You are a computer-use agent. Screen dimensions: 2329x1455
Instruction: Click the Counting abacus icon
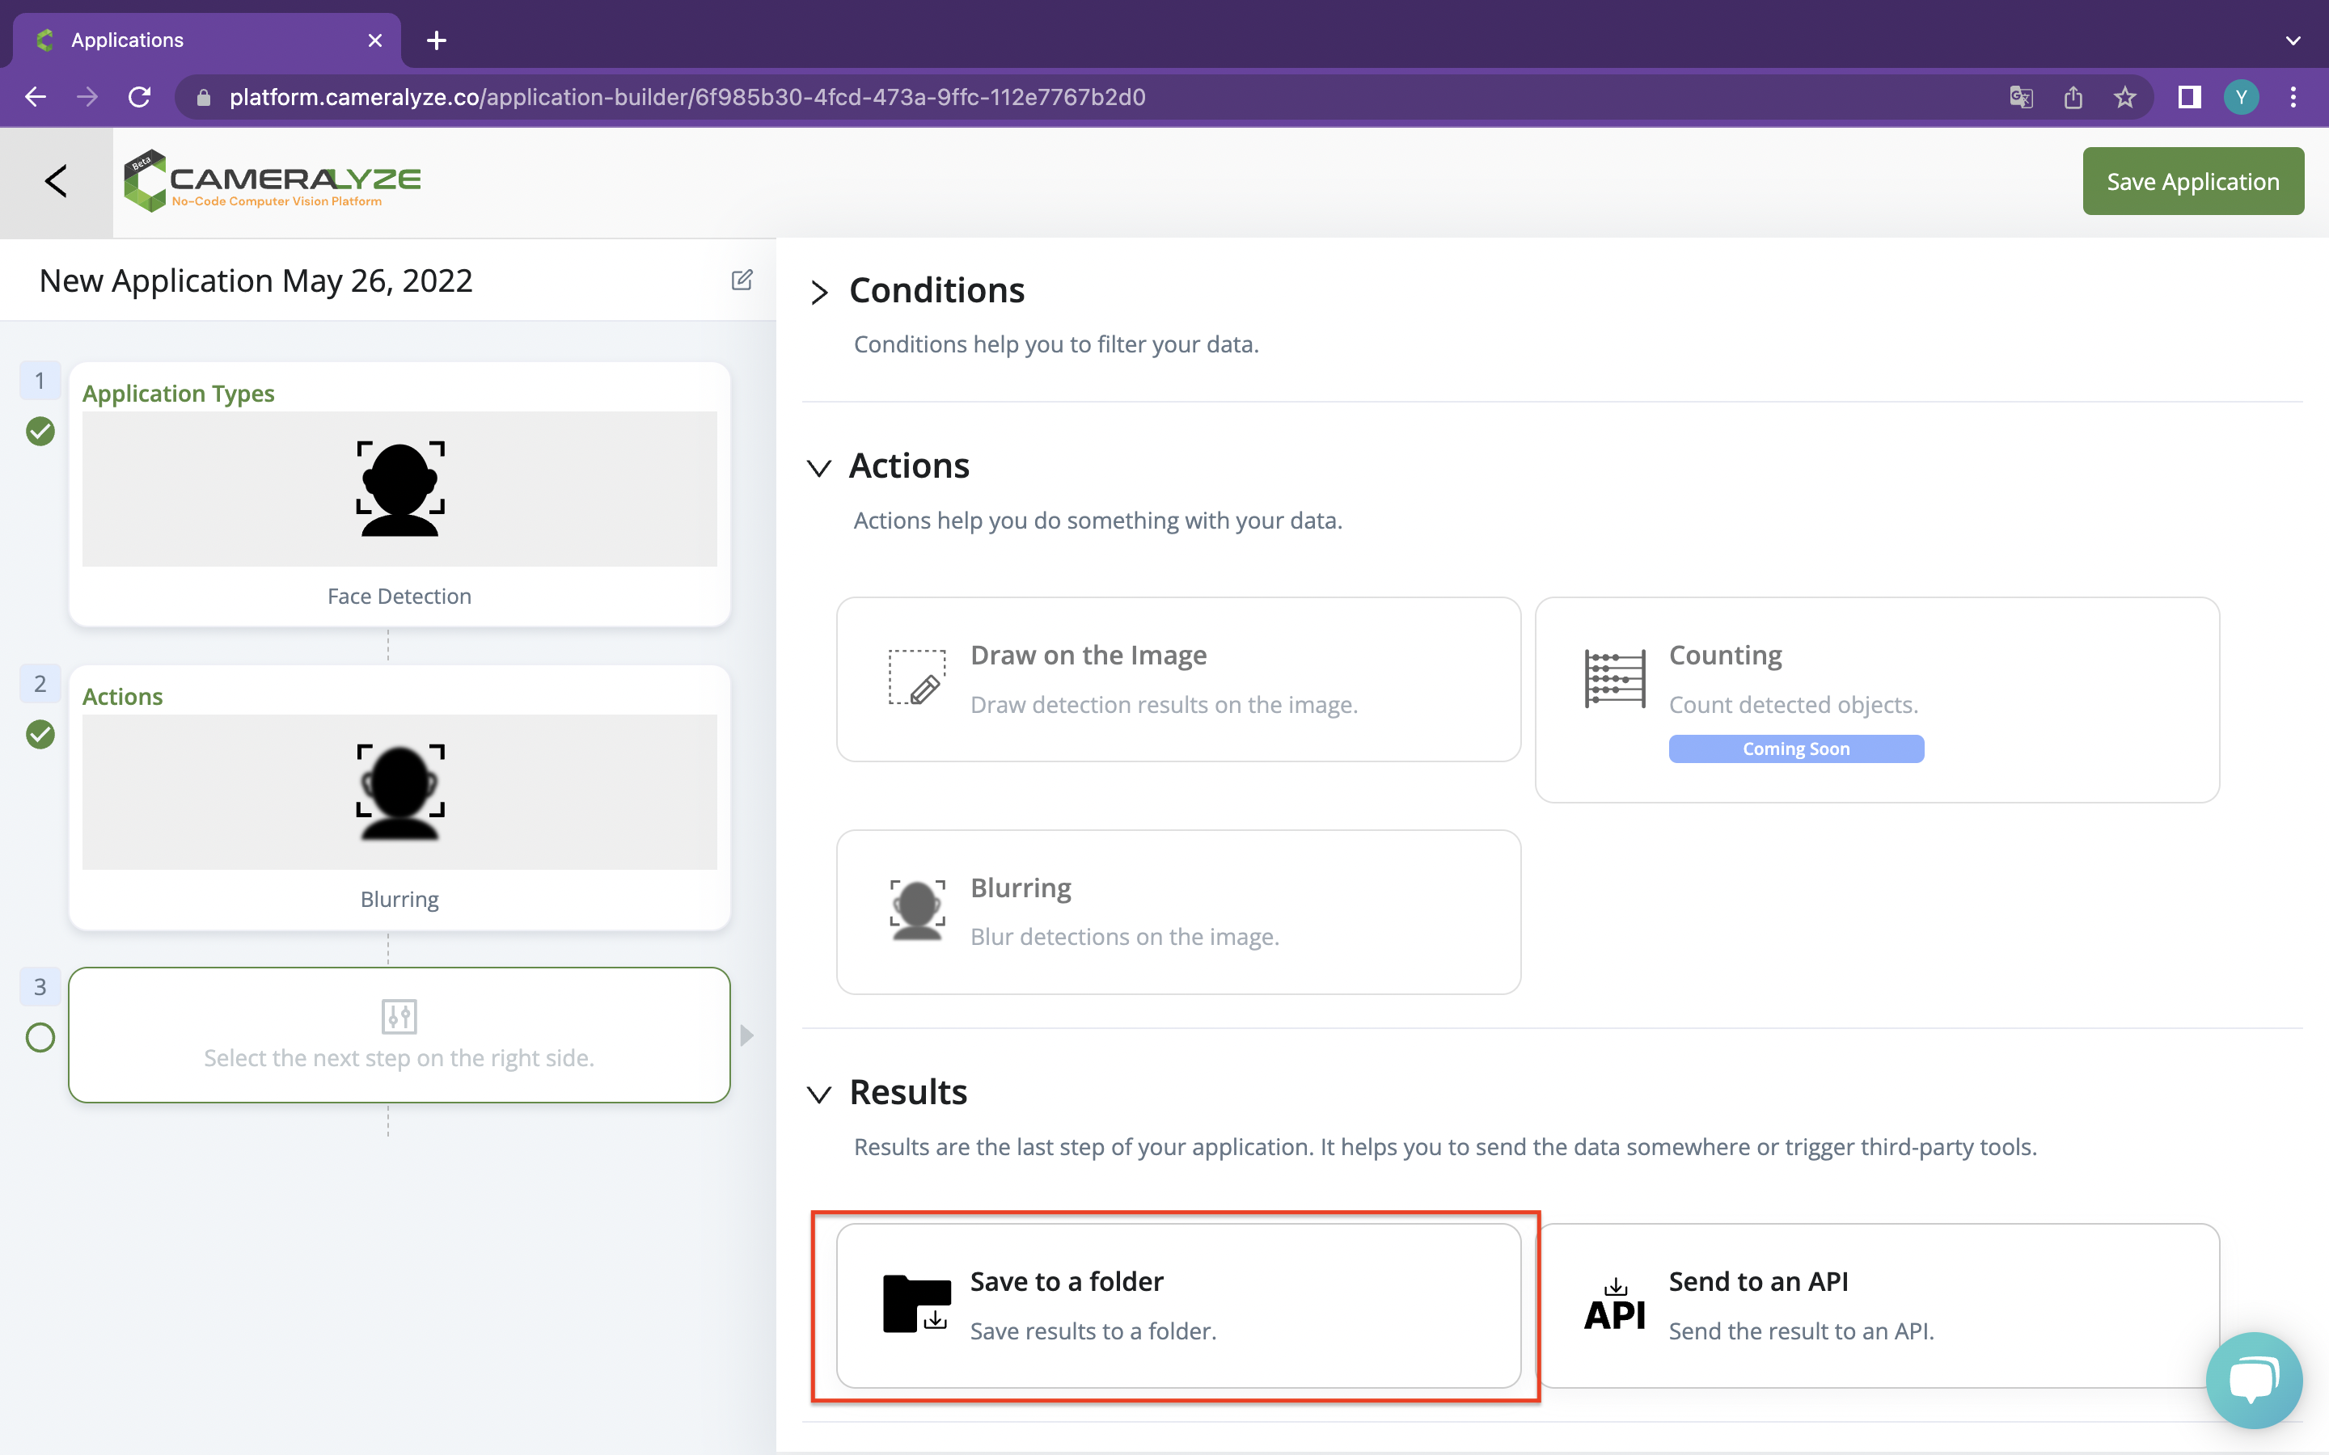(x=1614, y=678)
